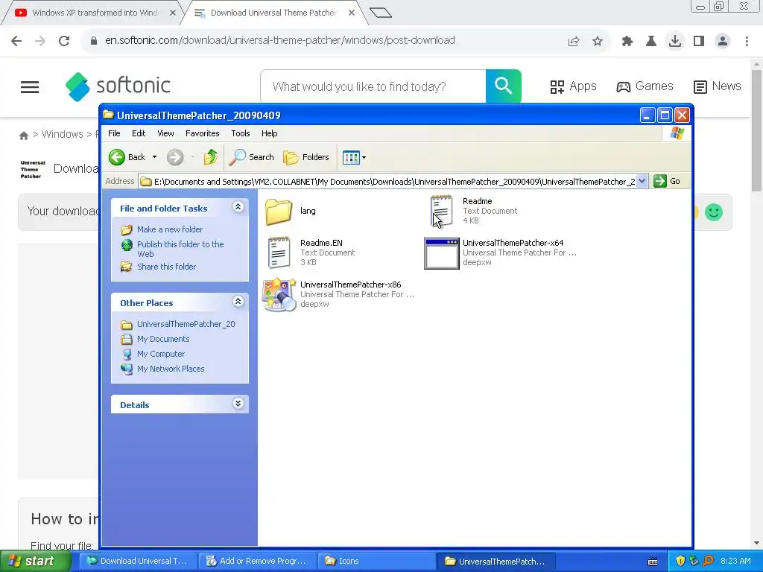
Task: Open the browser profile avatar
Action: tap(723, 42)
